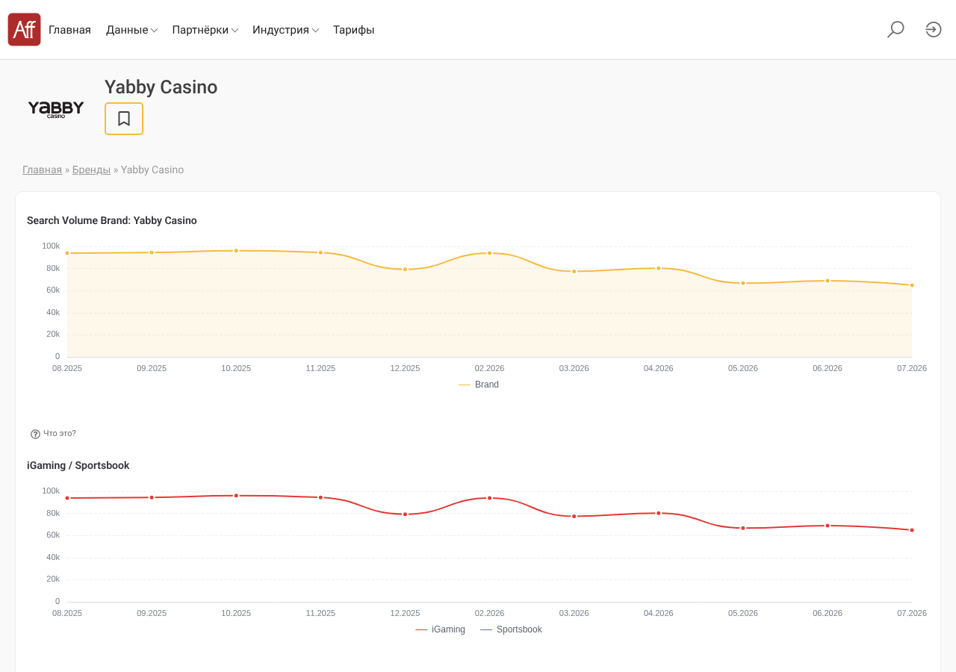Click the 'iGaming / Sportsbook' chart title
The width and height of the screenshot is (956, 672).
78,465
